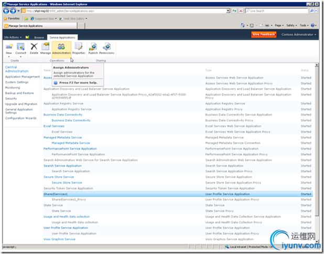Stop page loading with red X
This screenshot has height=254, width=324.
pos(241,10)
